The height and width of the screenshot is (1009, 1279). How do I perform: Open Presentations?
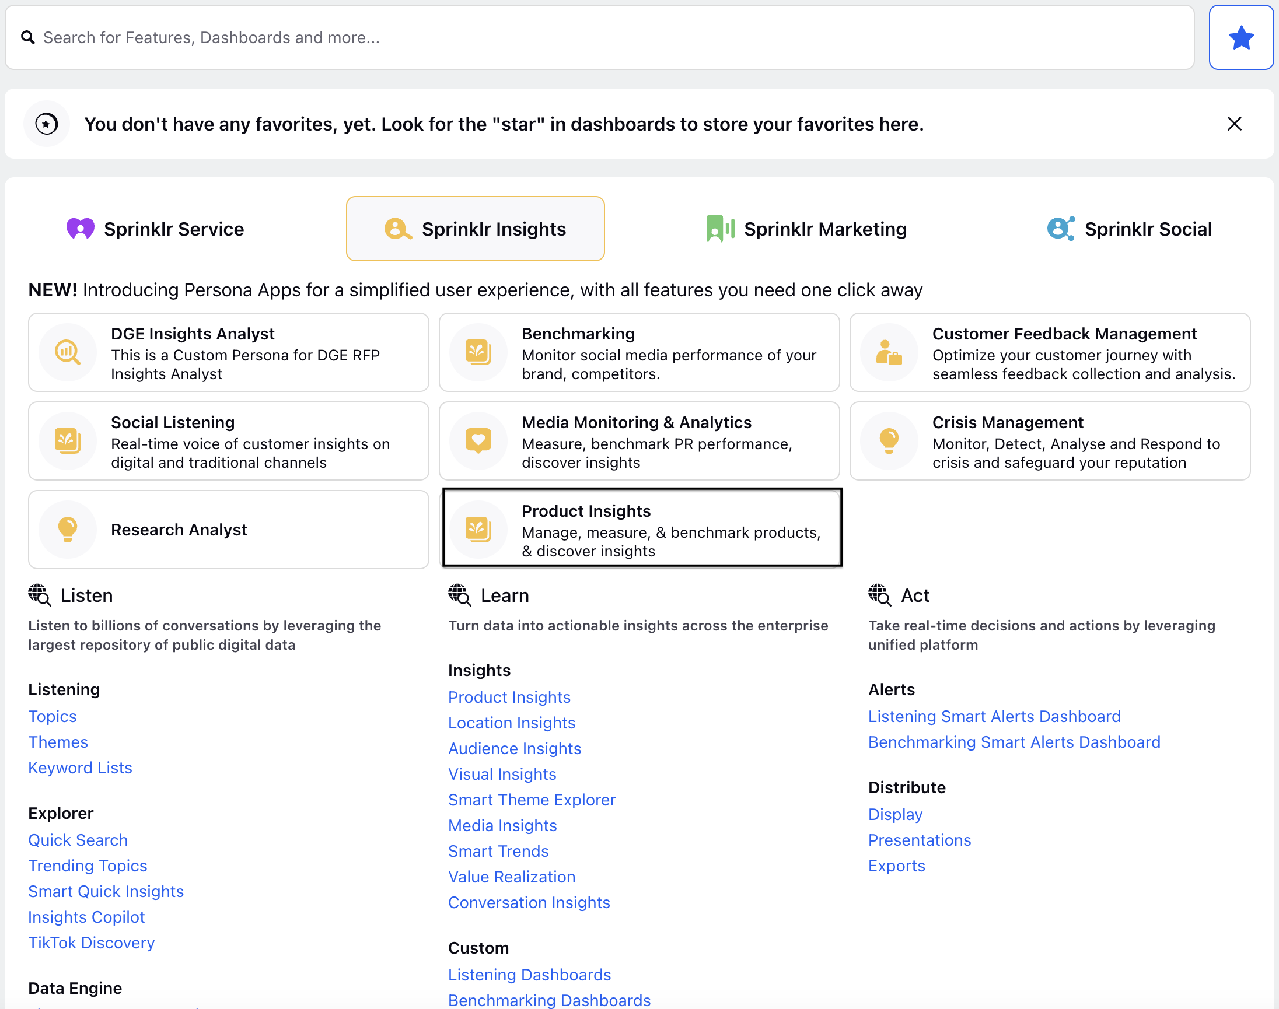coord(920,840)
